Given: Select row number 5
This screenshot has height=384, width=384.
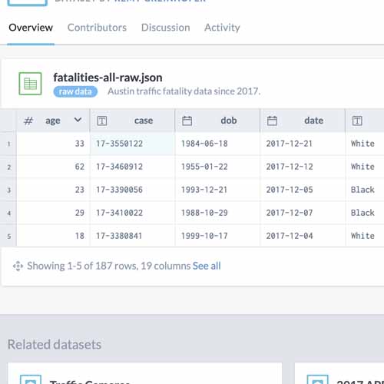Looking at the screenshot, I should pyautogui.click(x=8, y=236).
